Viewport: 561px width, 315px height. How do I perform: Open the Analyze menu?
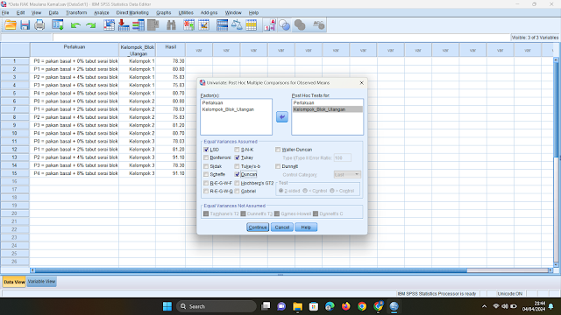click(x=102, y=12)
